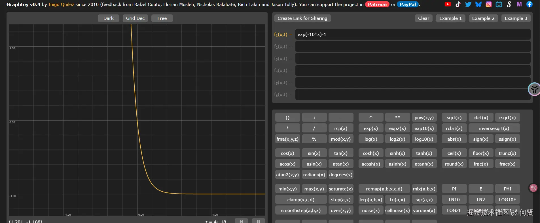This screenshot has height=223, width=540.
Task: Open the TikTok icon link
Action: tap(458, 4)
